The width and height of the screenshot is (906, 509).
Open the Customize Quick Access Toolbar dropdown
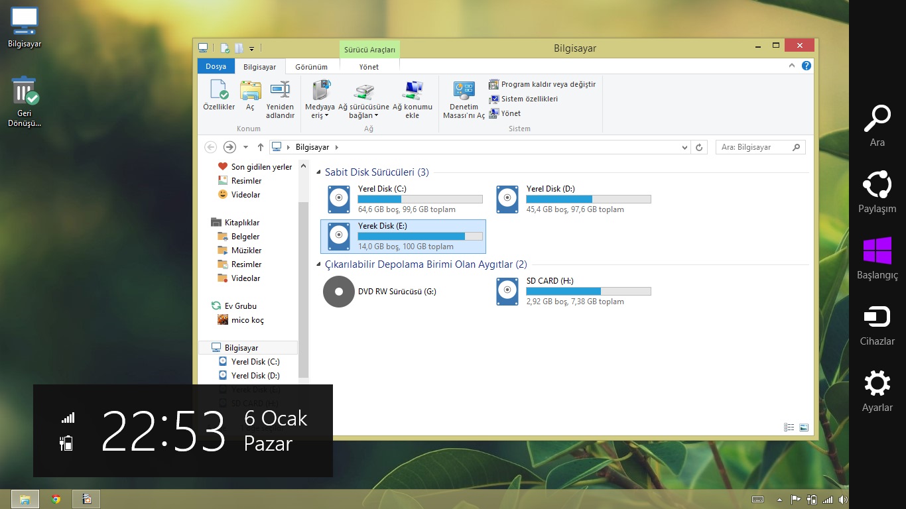pyautogui.click(x=251, y=48)
